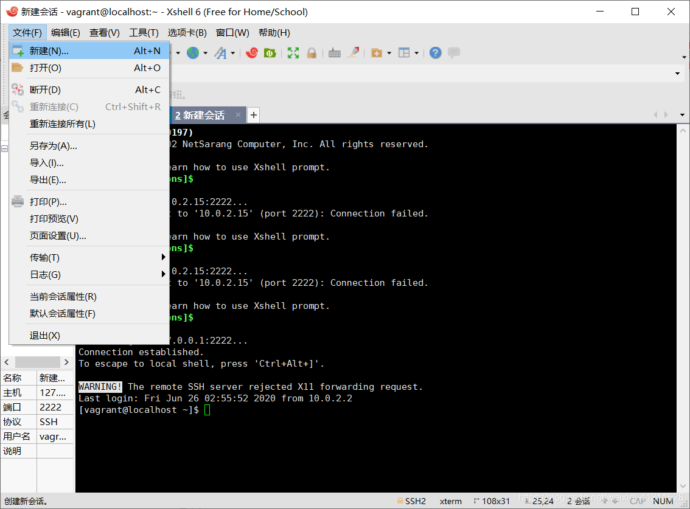The height and width of the screenshot is (509, 690).
Task: Click the highlighter marker toolbar icon
Action: [353, 53]
